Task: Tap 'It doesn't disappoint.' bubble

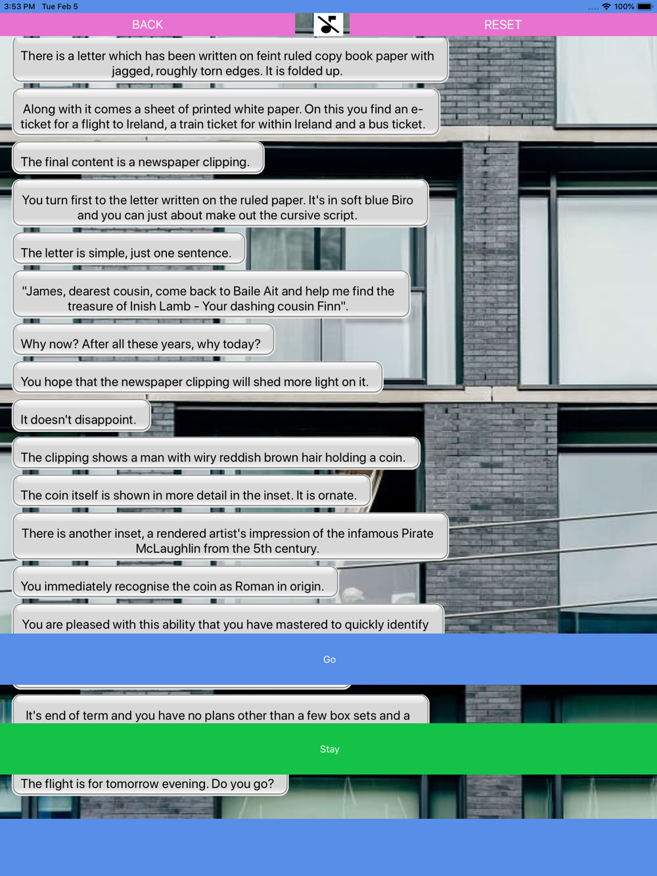Action: (x=81, y=416)
